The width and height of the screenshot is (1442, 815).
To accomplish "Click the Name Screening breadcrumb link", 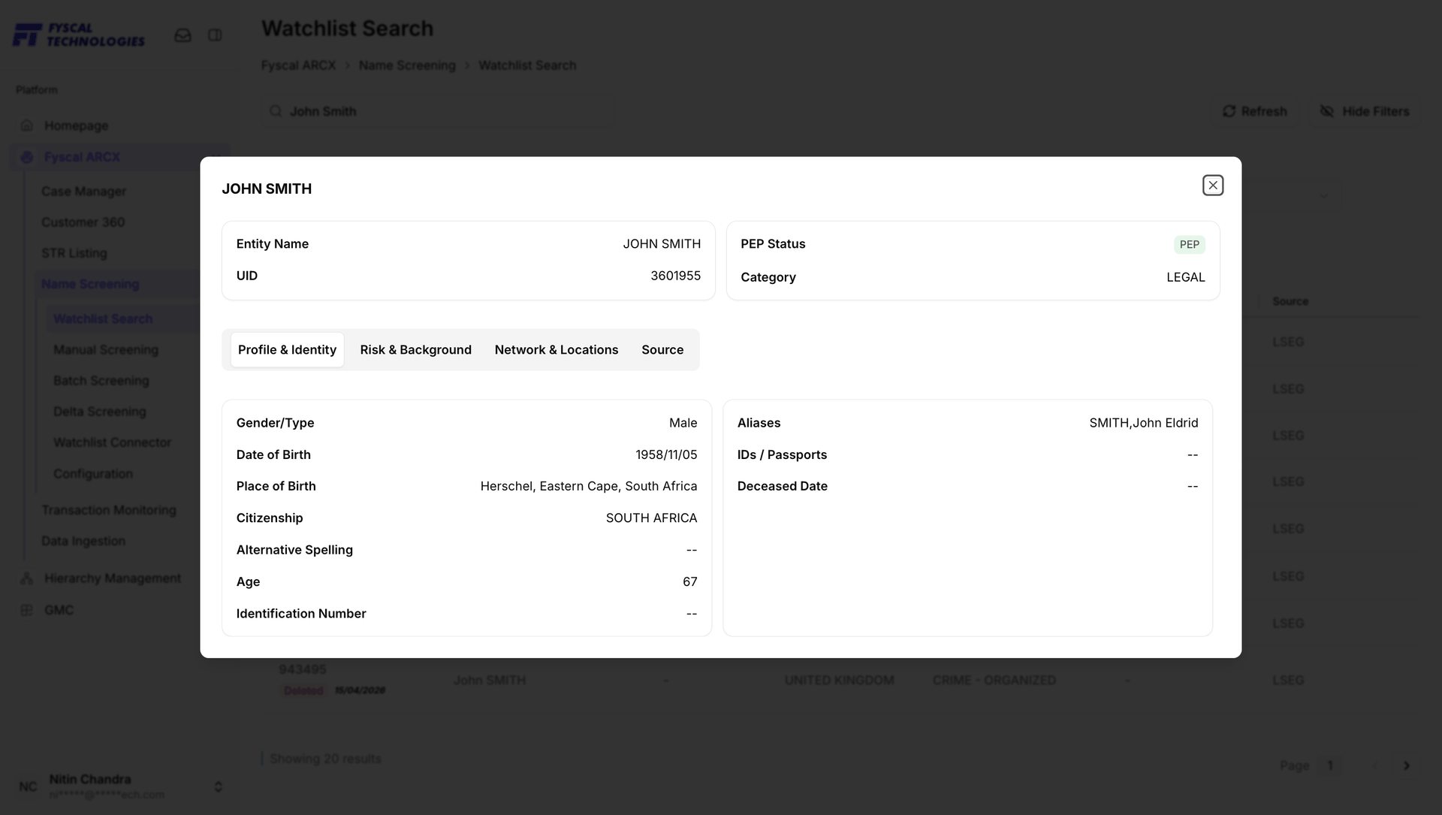I will pyautogui.click(x=407, y=65).
